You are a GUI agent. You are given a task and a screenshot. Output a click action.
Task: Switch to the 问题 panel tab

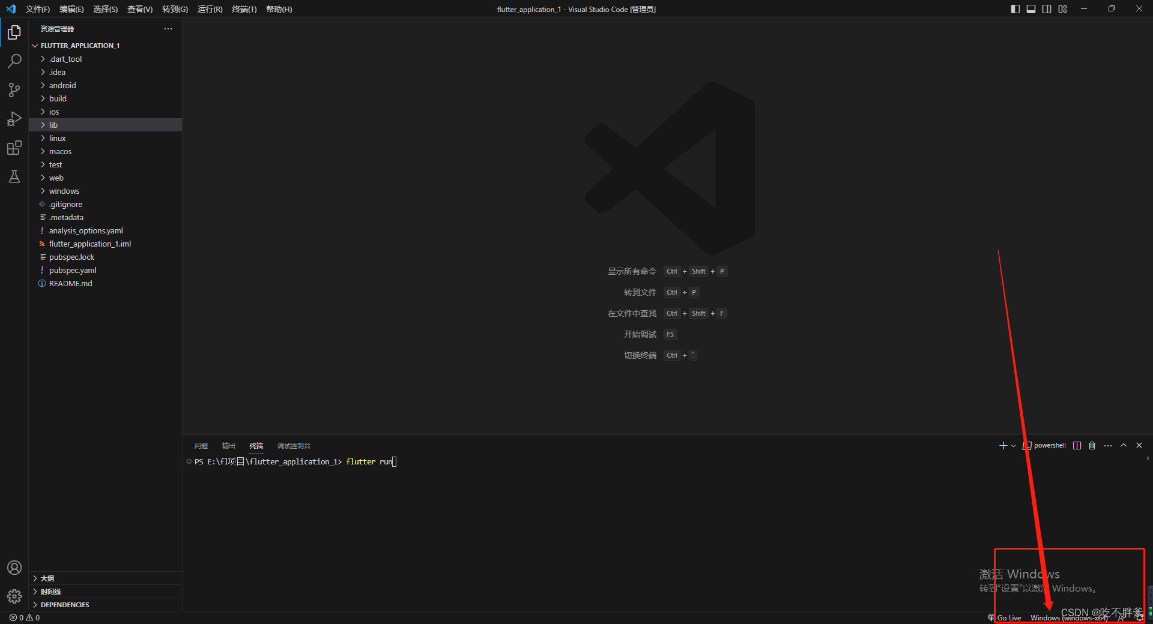point(201,446)
